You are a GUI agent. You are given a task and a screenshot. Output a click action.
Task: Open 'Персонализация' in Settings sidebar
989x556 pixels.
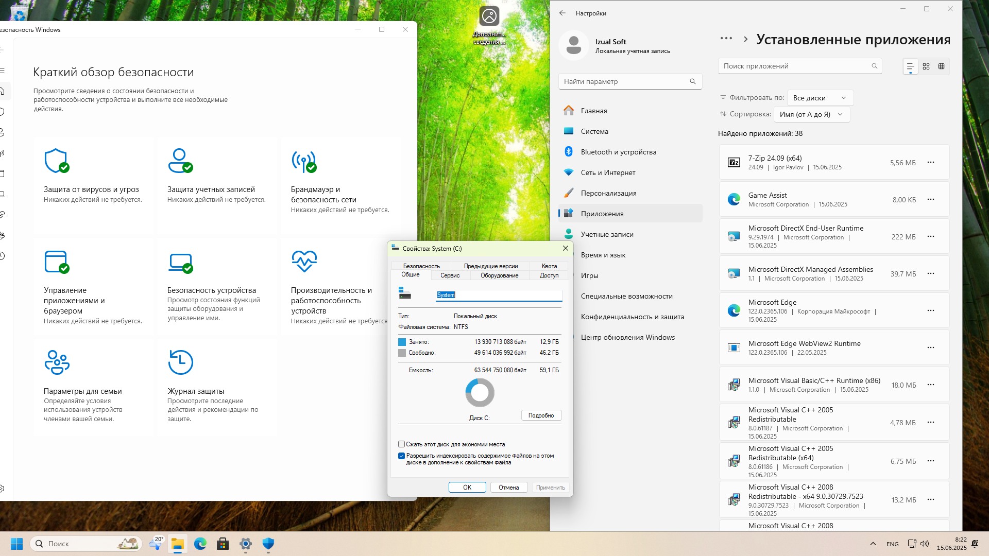tap(630, 193)
